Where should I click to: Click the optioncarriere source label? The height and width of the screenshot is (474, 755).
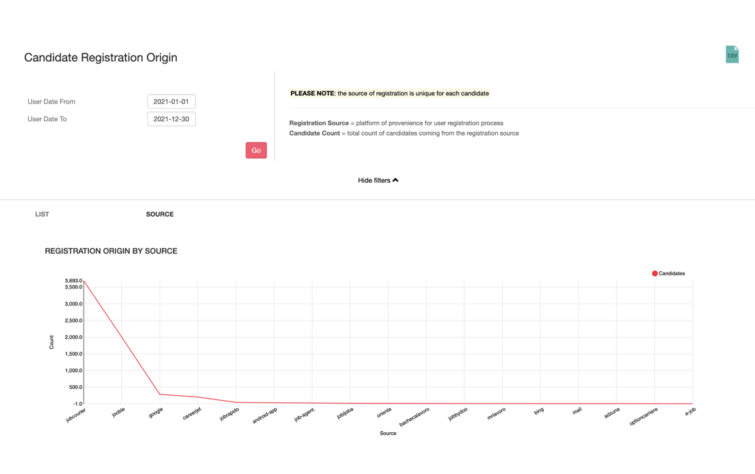click(x=643, y=416)
